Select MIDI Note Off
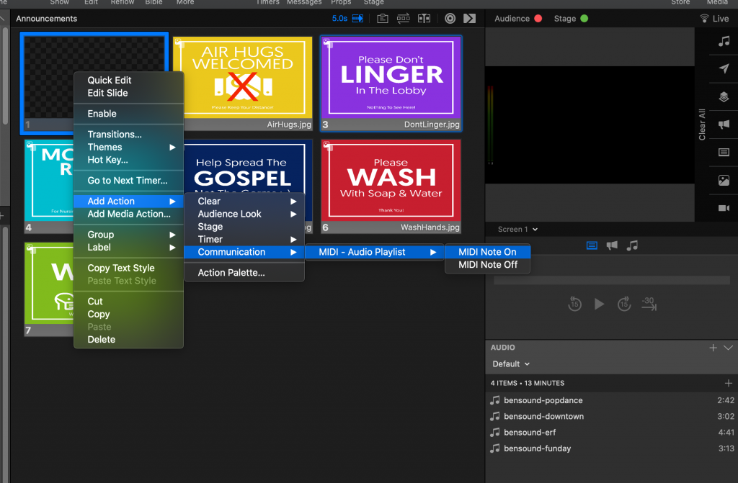Screen dimensions: 738x483 pos(488,264)
